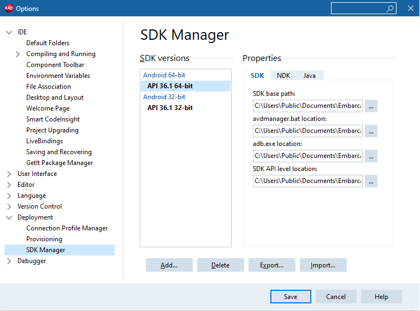Open File Association settings
The height and width of the screenshot is (311, 420).
(x=49, y=87)
